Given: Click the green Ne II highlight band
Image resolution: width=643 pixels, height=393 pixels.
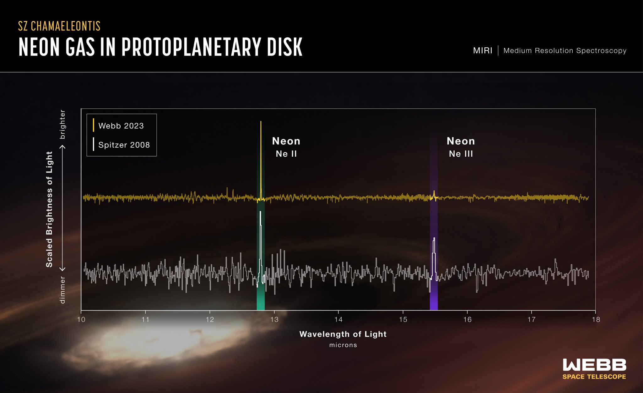Looking at the screenshot, I should (261, 299).
